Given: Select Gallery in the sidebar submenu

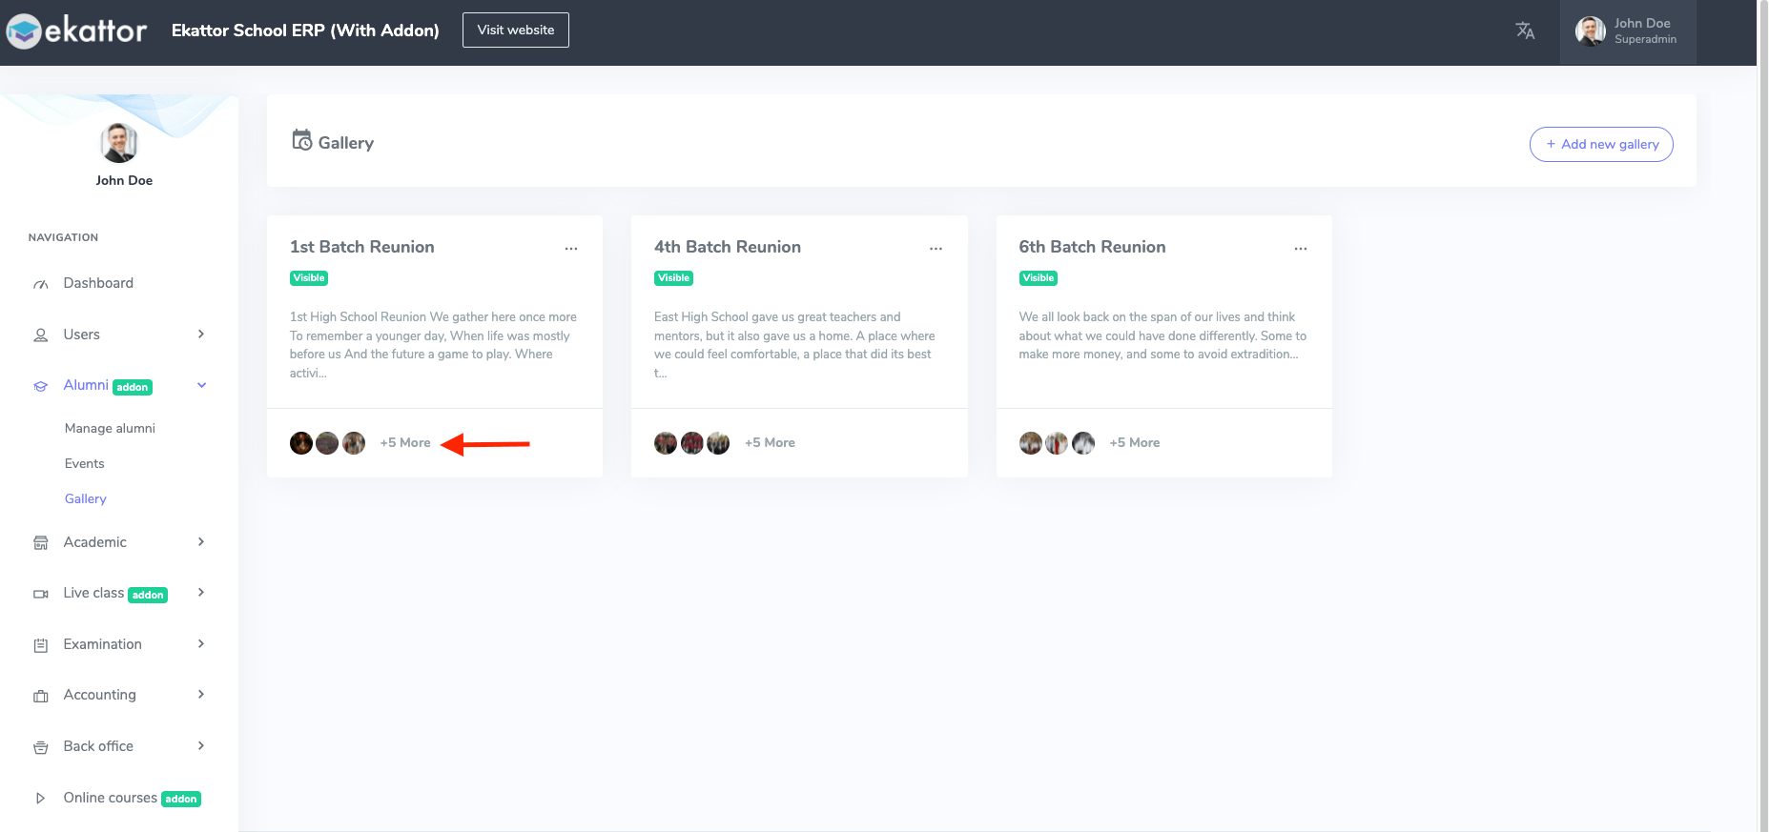Looking at the screenshot, I should pos(86,499).
